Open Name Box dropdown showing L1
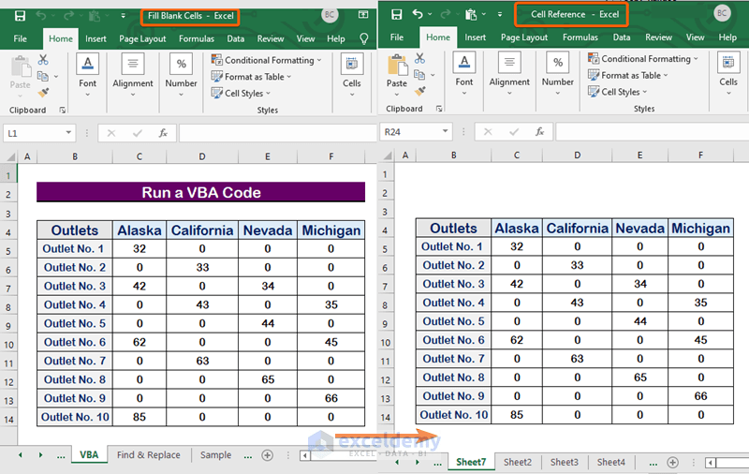The width and height of the screenshot is (749, 474). click(x=68, y=133)
